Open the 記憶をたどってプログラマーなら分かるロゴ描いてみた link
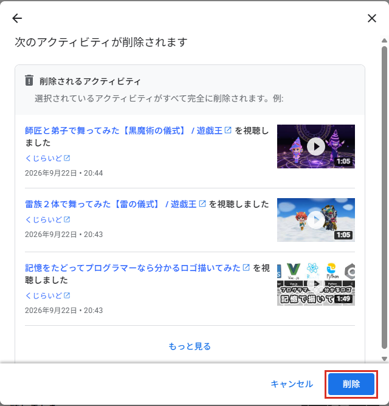Screen dimensions: 389x406 [x=133, y=268]
